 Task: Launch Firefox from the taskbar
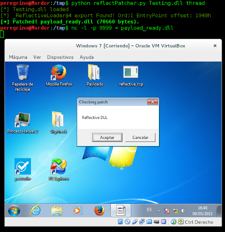(x=99, y=210)
